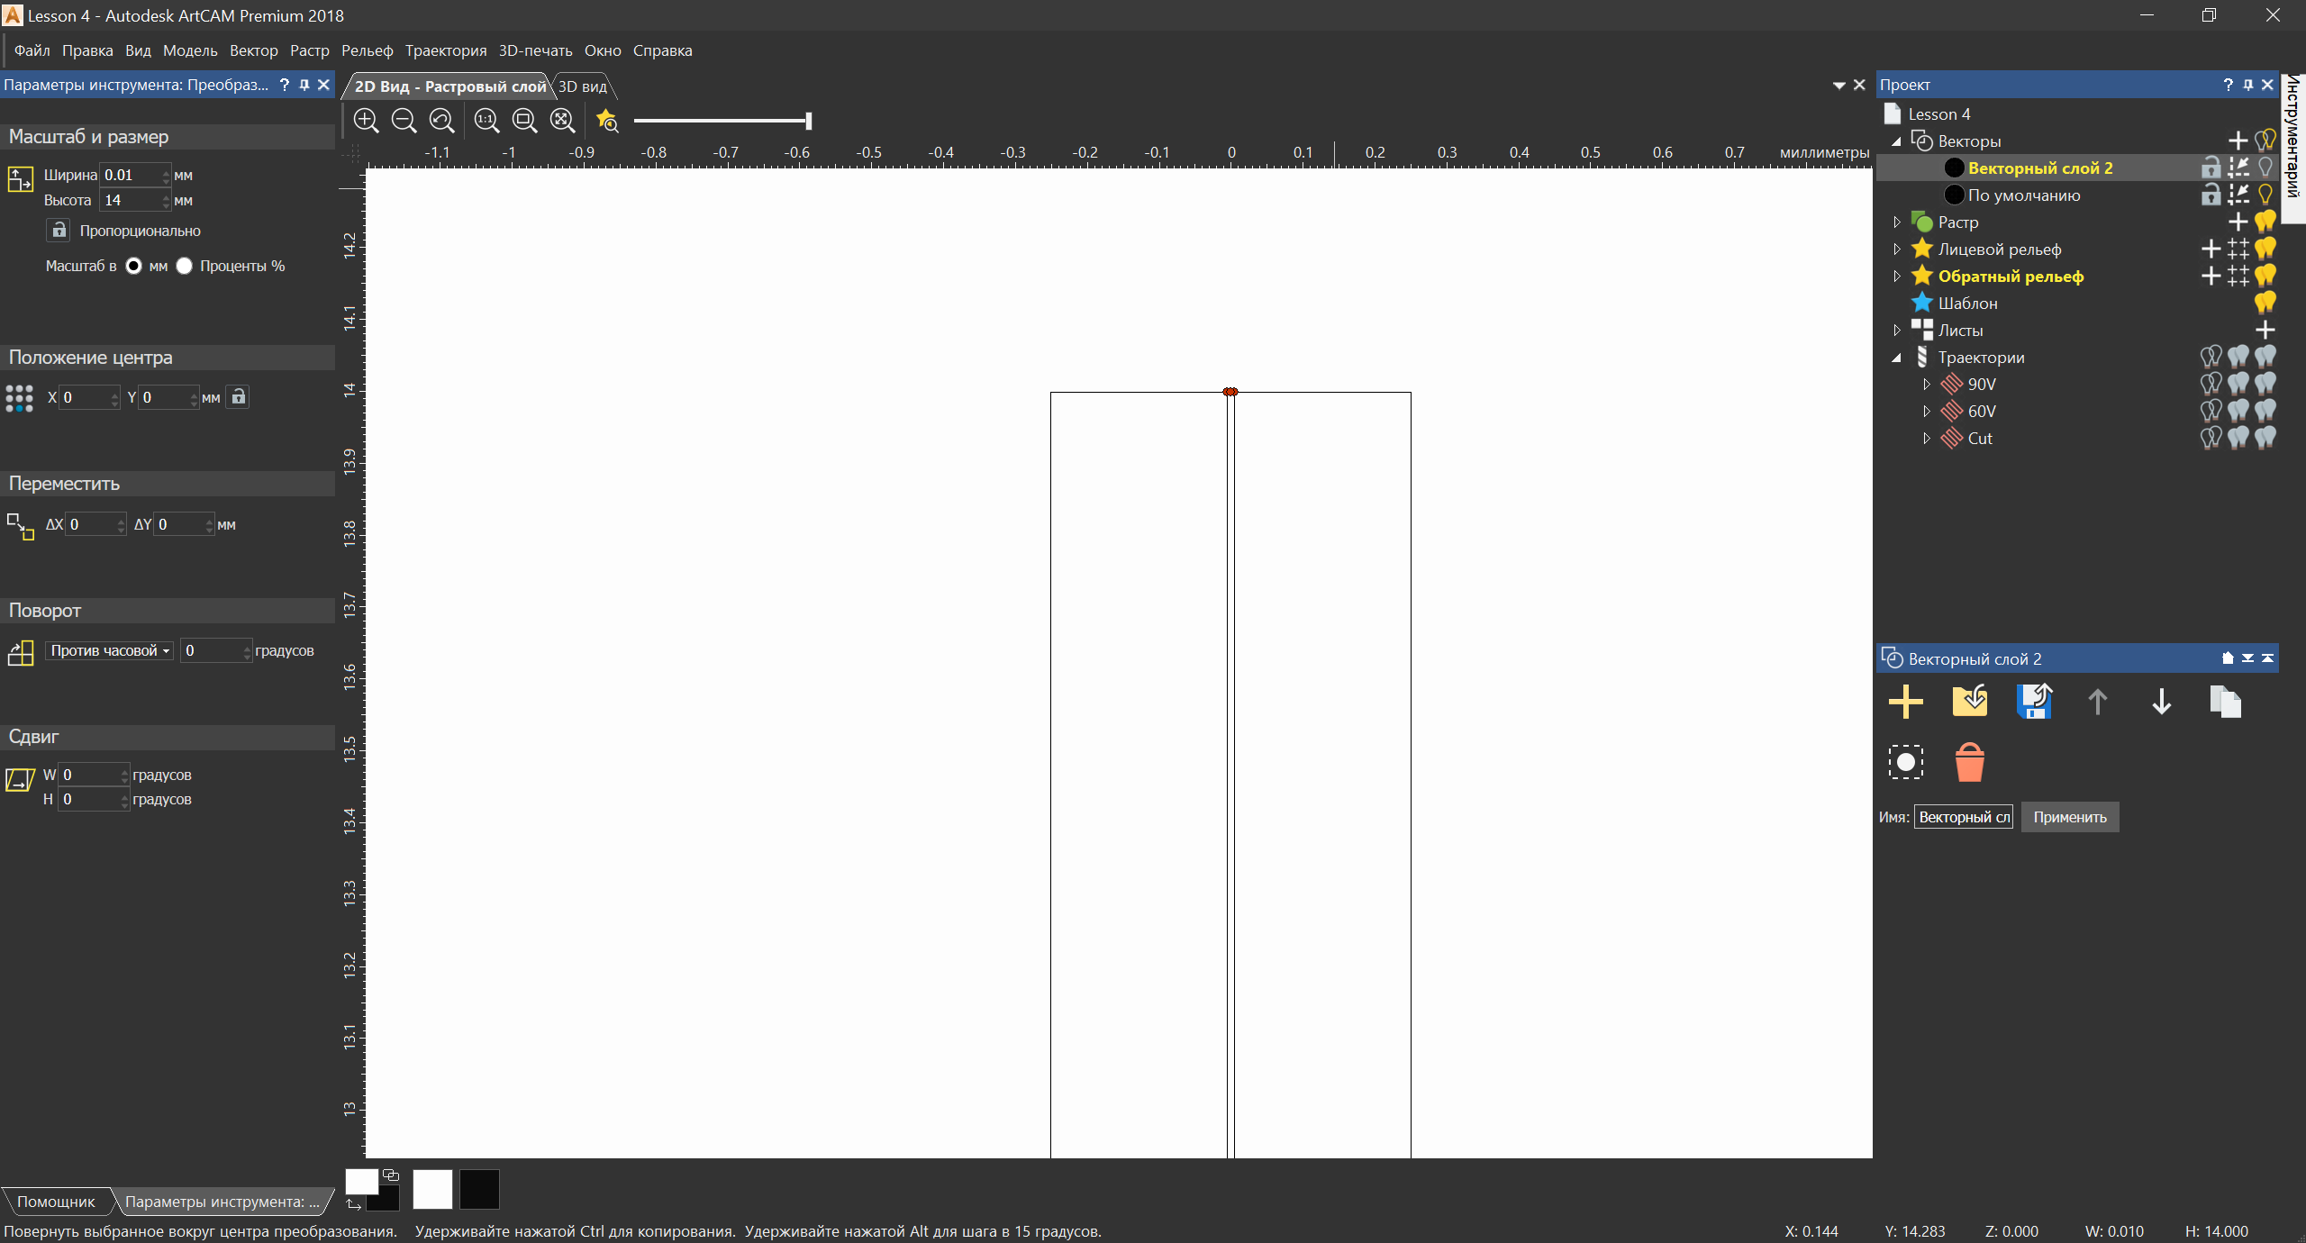Click the Ширина width input field
The image size is (2306, 1243).
(132, 175)
